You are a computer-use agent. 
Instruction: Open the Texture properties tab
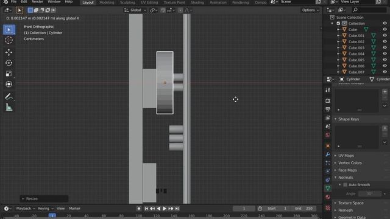click(328, 207)
